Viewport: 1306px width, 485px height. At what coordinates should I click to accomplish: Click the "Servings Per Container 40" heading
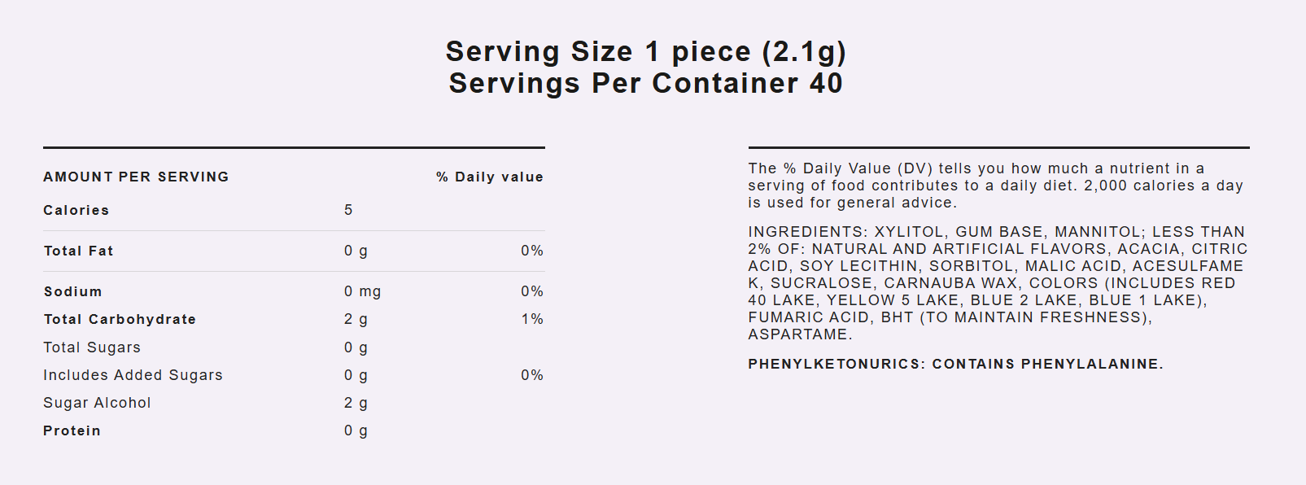coord(646,84)
